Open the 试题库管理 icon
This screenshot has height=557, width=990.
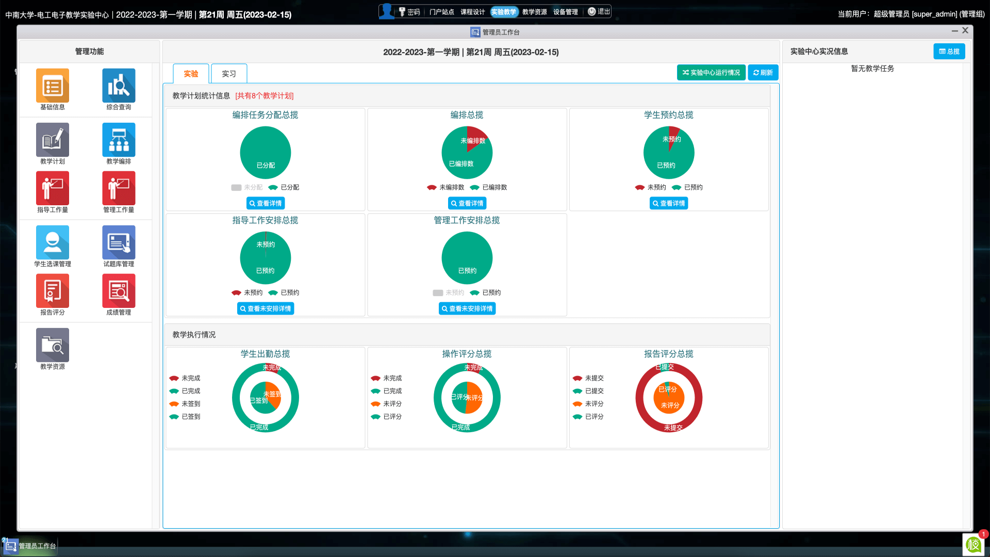pos(119,242)
